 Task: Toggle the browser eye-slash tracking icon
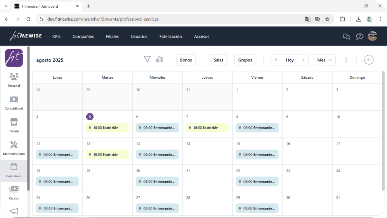click(x=317, y=19)
